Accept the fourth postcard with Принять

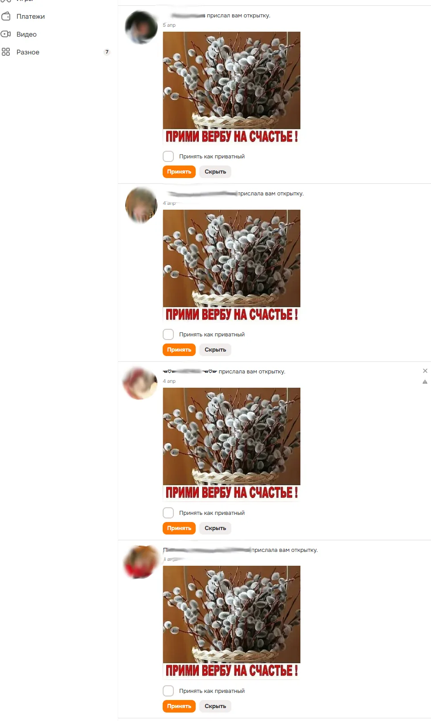click(179, 706)
